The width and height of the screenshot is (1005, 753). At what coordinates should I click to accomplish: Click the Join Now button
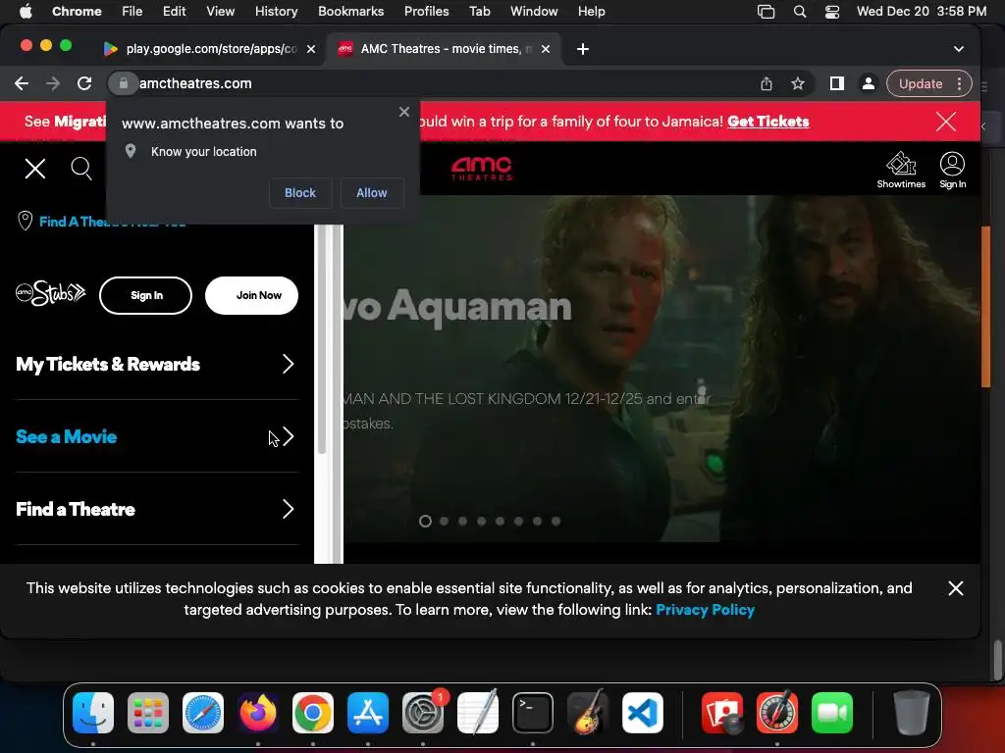pyautogui.click(x=252, y=295)
